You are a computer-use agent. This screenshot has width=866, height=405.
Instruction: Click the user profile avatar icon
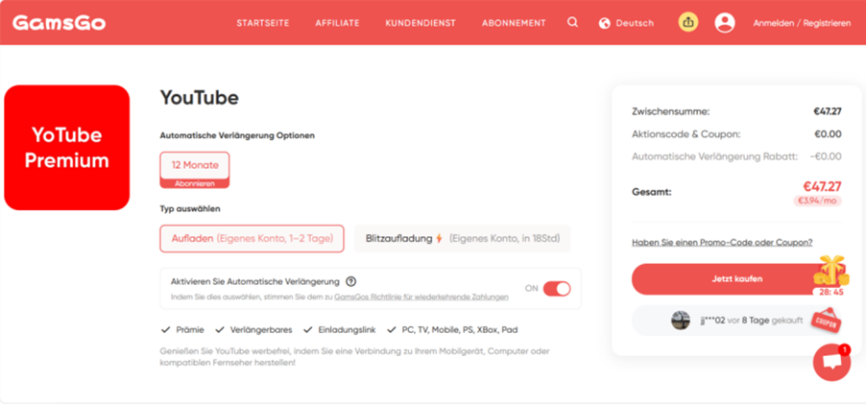(724, 22)
